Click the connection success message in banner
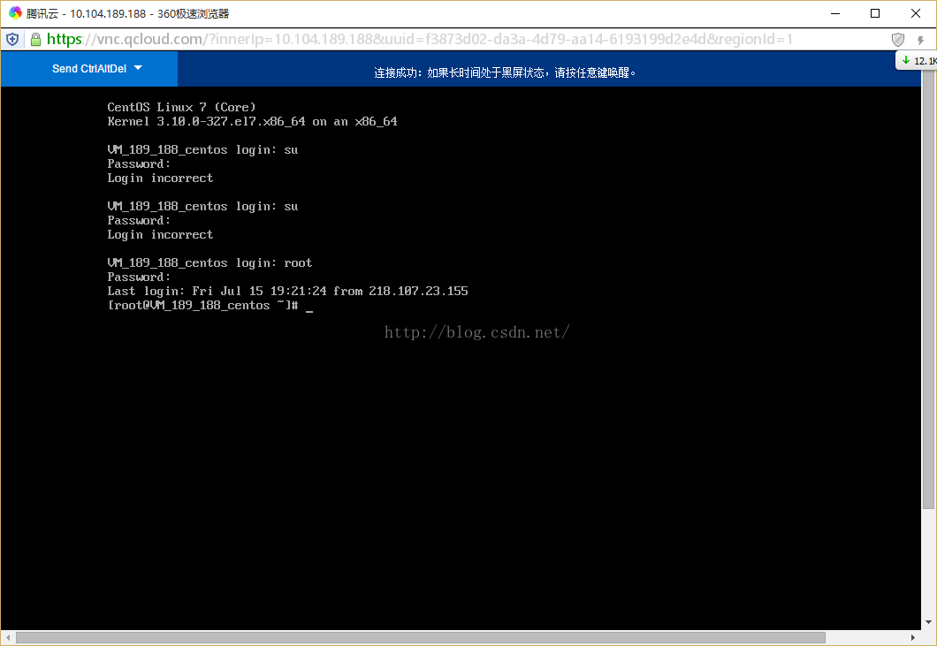 (505, 72)
